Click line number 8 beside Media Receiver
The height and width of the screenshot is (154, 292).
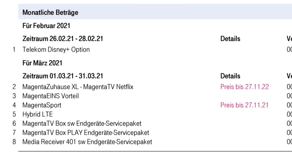point(14,142)
